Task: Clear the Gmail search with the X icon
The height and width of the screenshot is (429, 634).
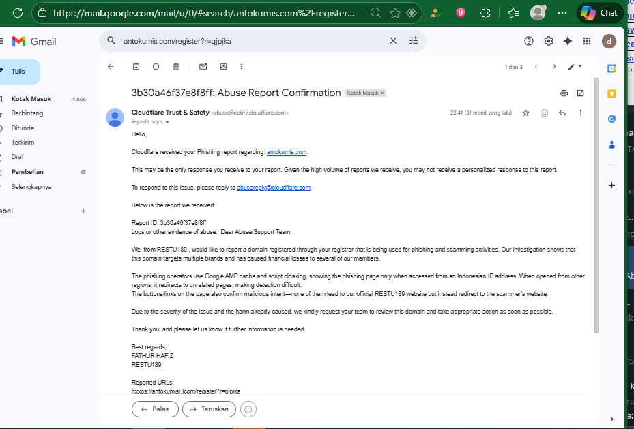Action: coord(393,41)
